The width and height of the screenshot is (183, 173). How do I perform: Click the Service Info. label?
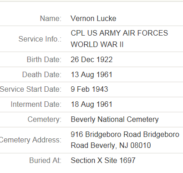(40, 39)
